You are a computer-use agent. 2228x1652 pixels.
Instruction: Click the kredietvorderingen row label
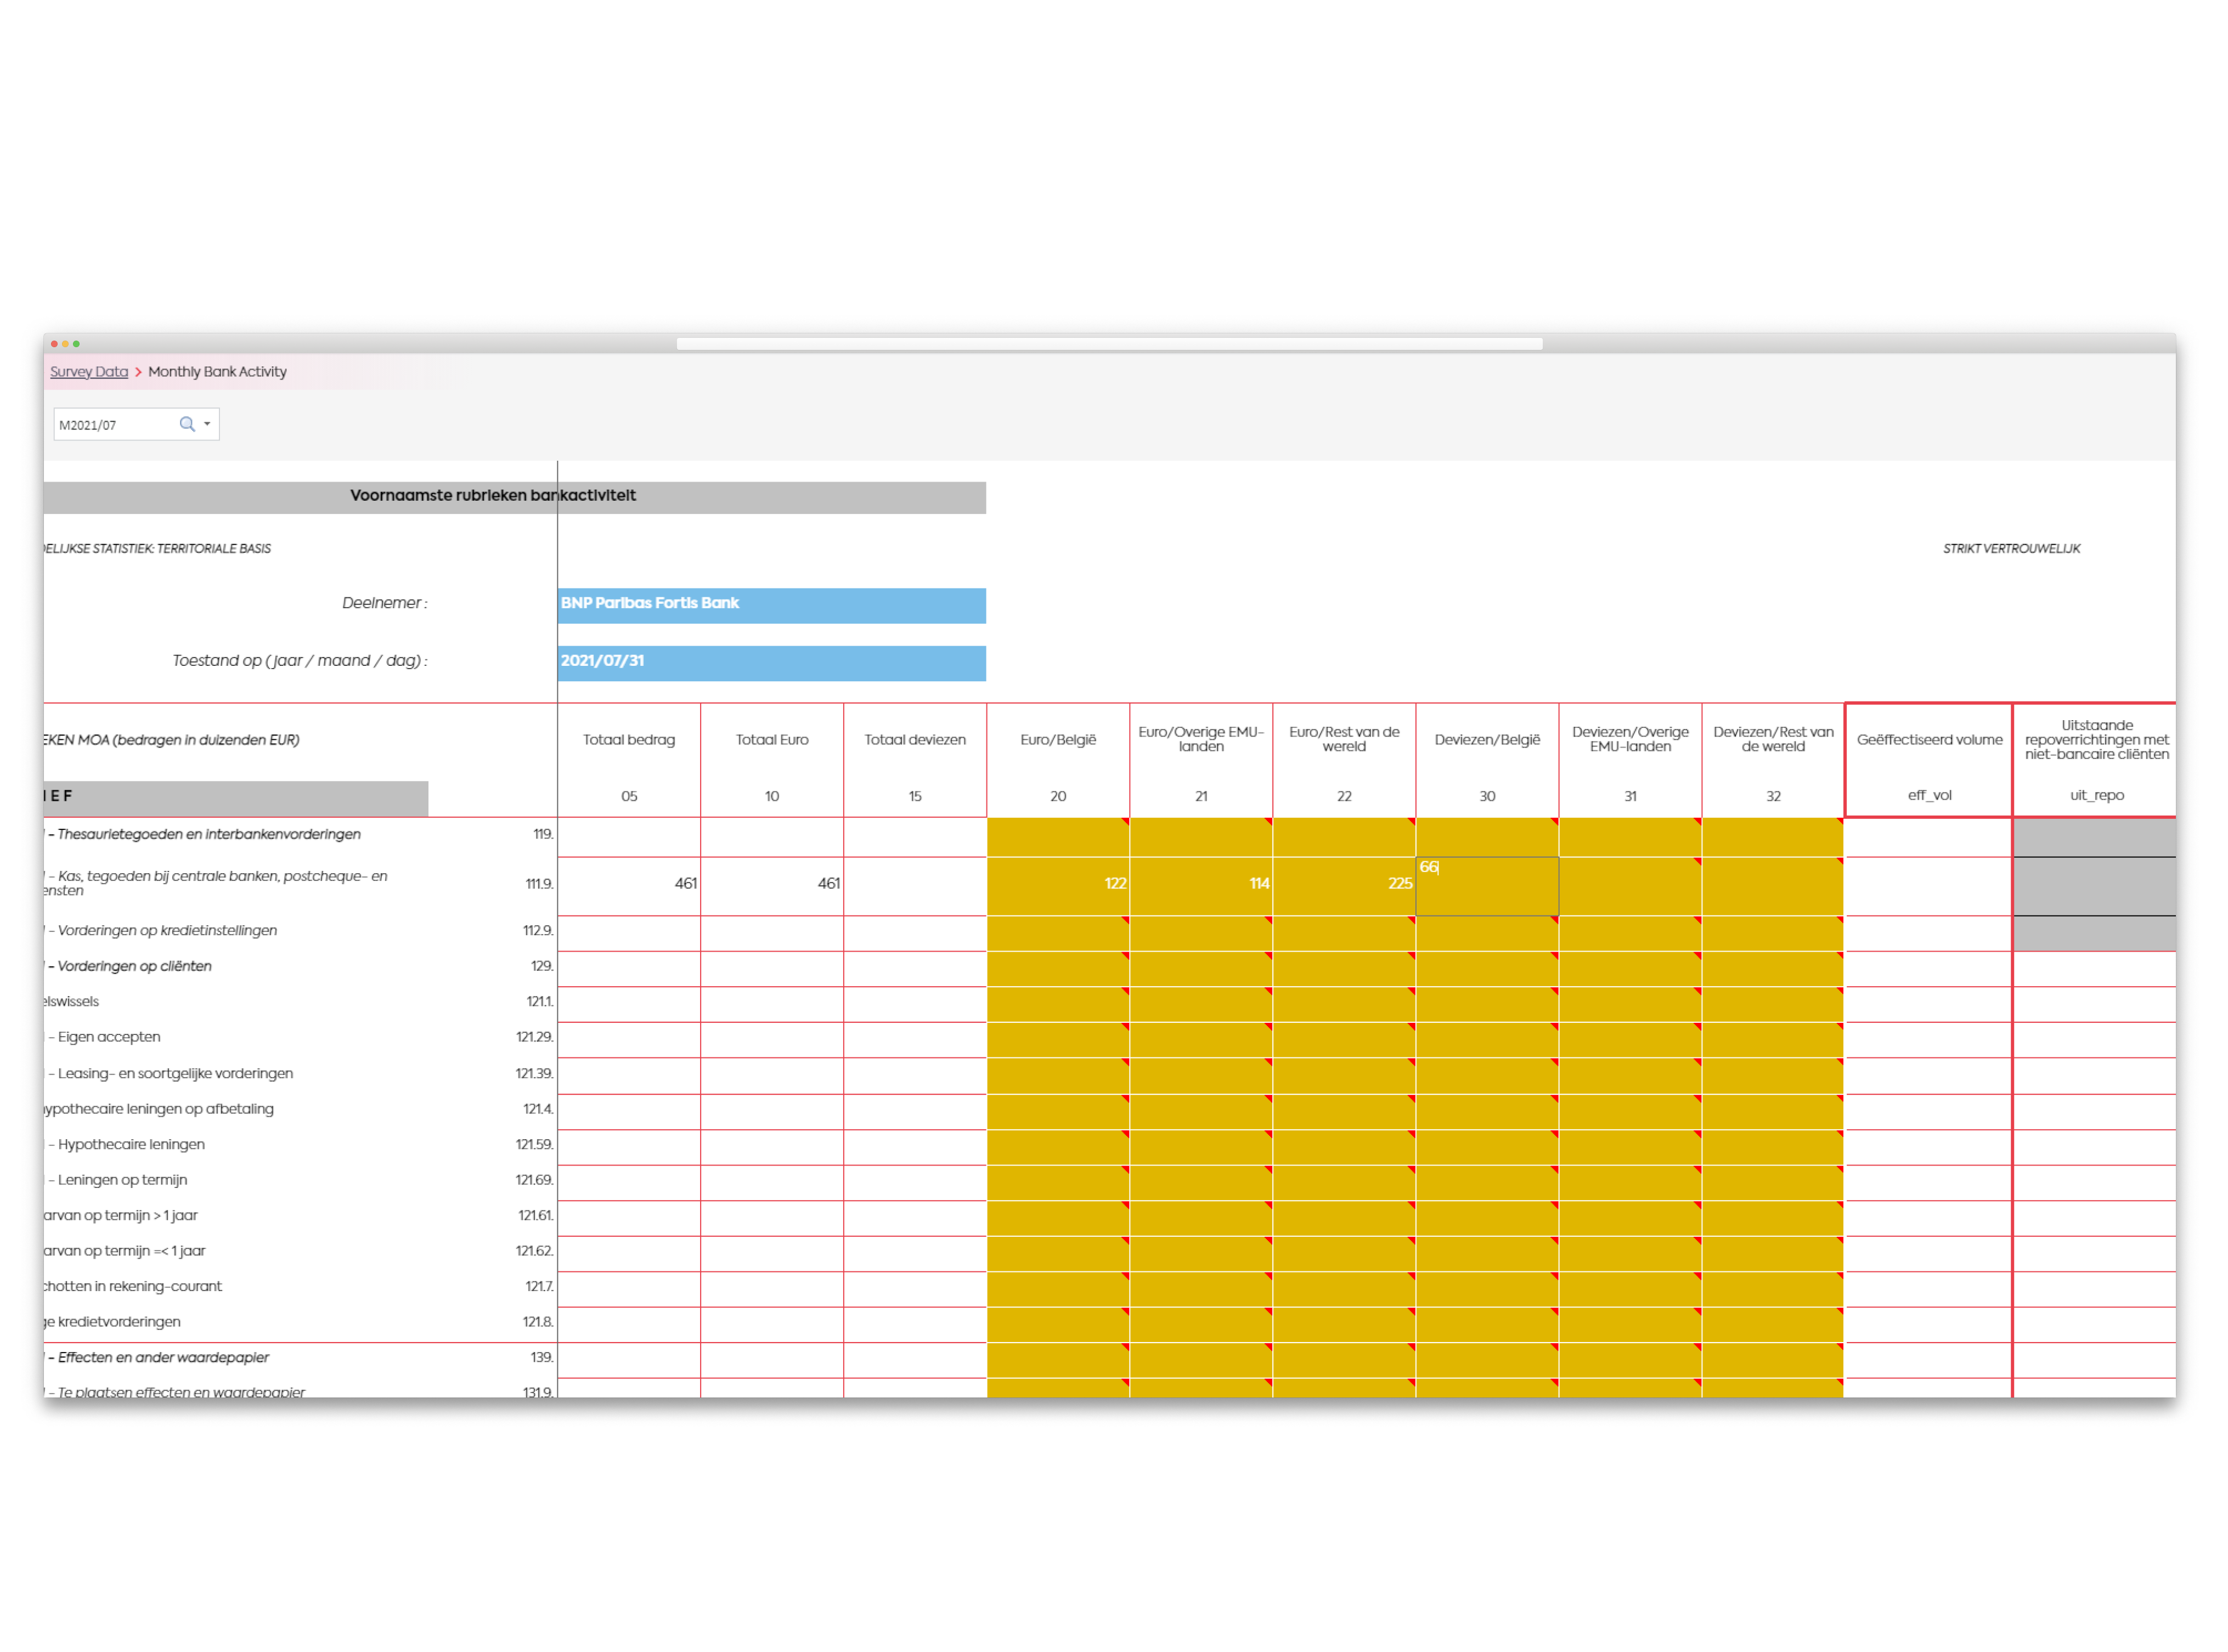(113, 1322)
